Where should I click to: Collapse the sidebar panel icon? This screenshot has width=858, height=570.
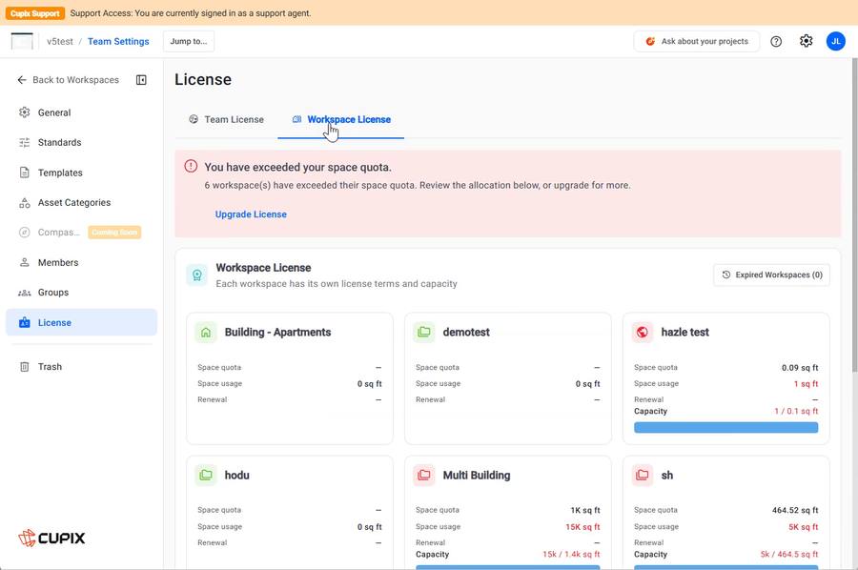coord(141,80)
